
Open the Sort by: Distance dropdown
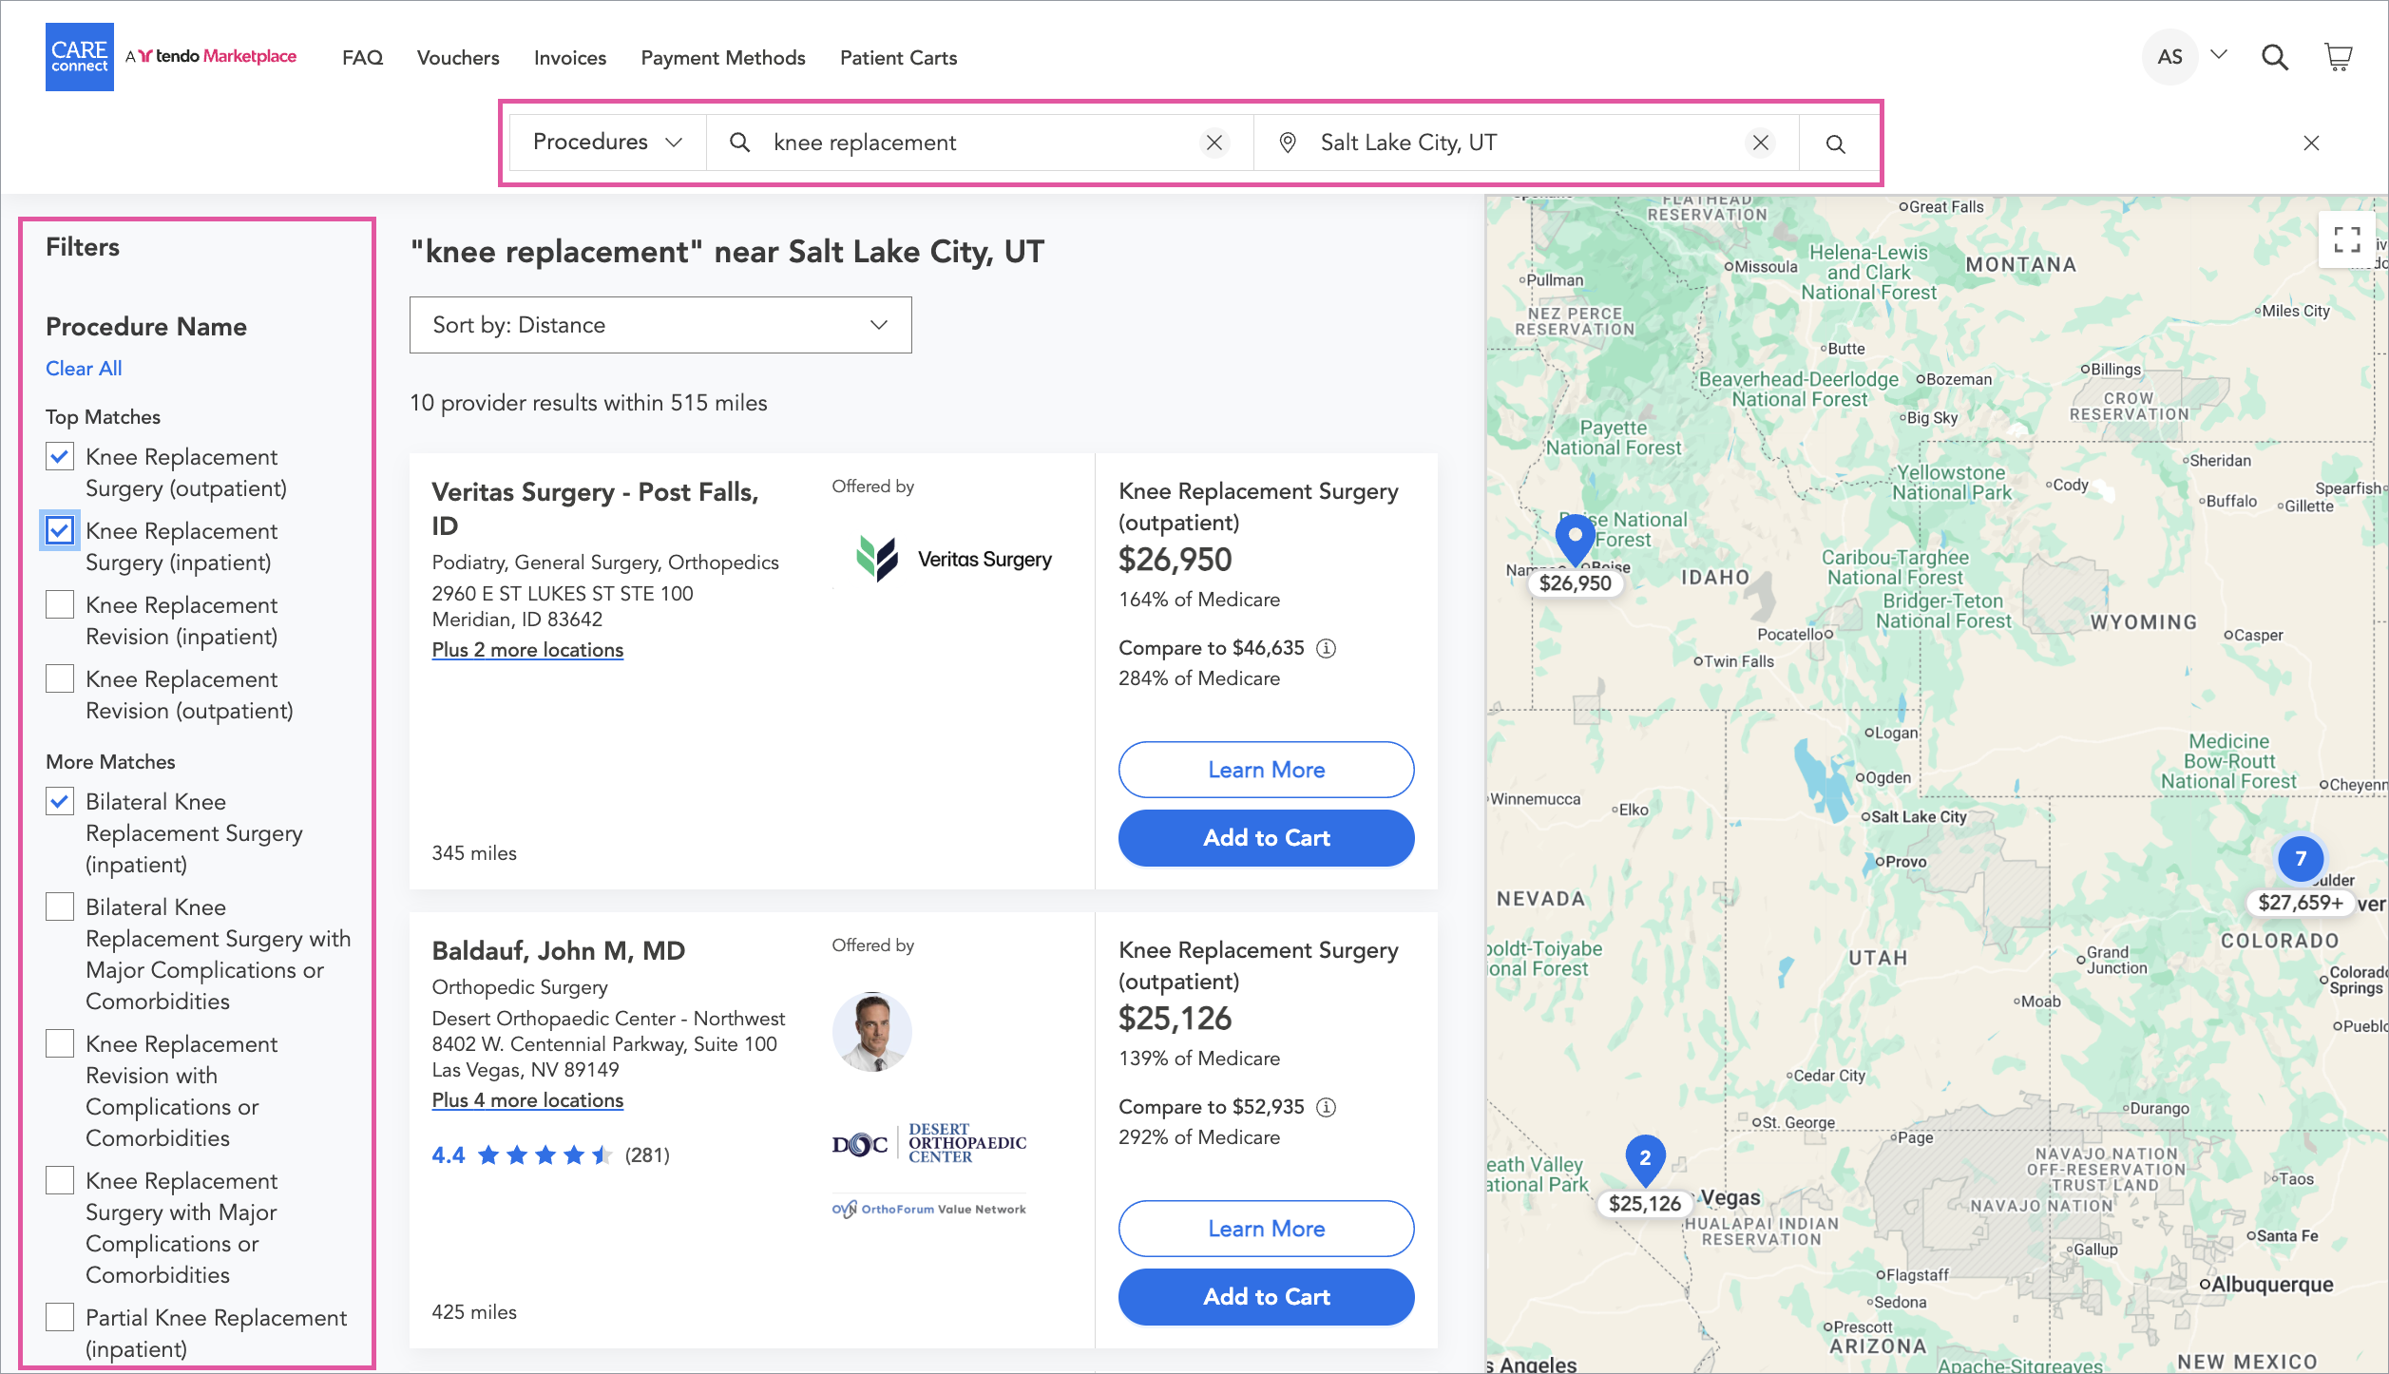click(x=659, y=325)
